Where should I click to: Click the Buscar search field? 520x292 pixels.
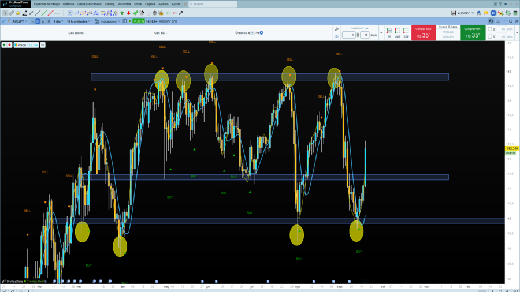213,4
